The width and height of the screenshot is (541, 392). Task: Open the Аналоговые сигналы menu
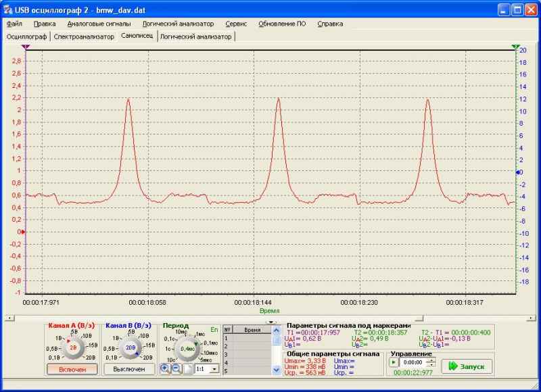point(99,24)
